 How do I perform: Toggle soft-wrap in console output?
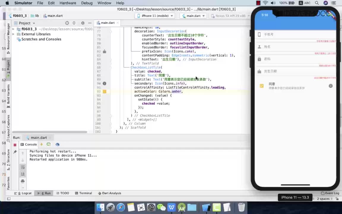pos(23,167)
